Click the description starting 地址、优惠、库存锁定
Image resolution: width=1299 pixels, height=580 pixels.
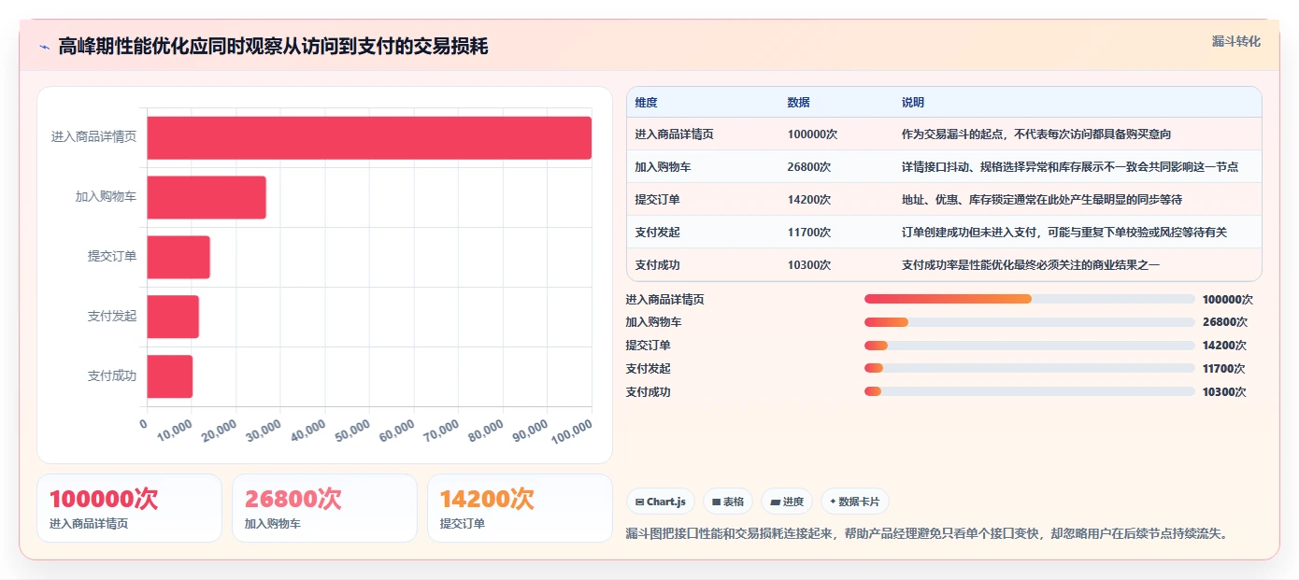pyautogui.click(x=1042, y=200)
